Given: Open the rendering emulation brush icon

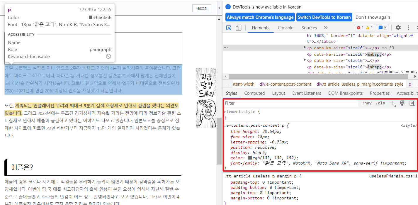Looking at the screenshot, I should (x=402, y=103).
